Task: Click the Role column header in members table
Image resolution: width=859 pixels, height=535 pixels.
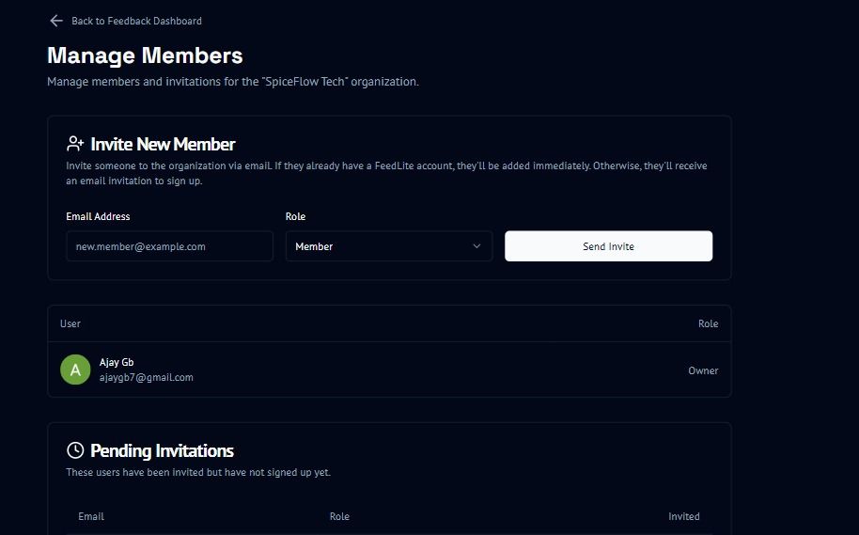Action: tap(708, 323)
